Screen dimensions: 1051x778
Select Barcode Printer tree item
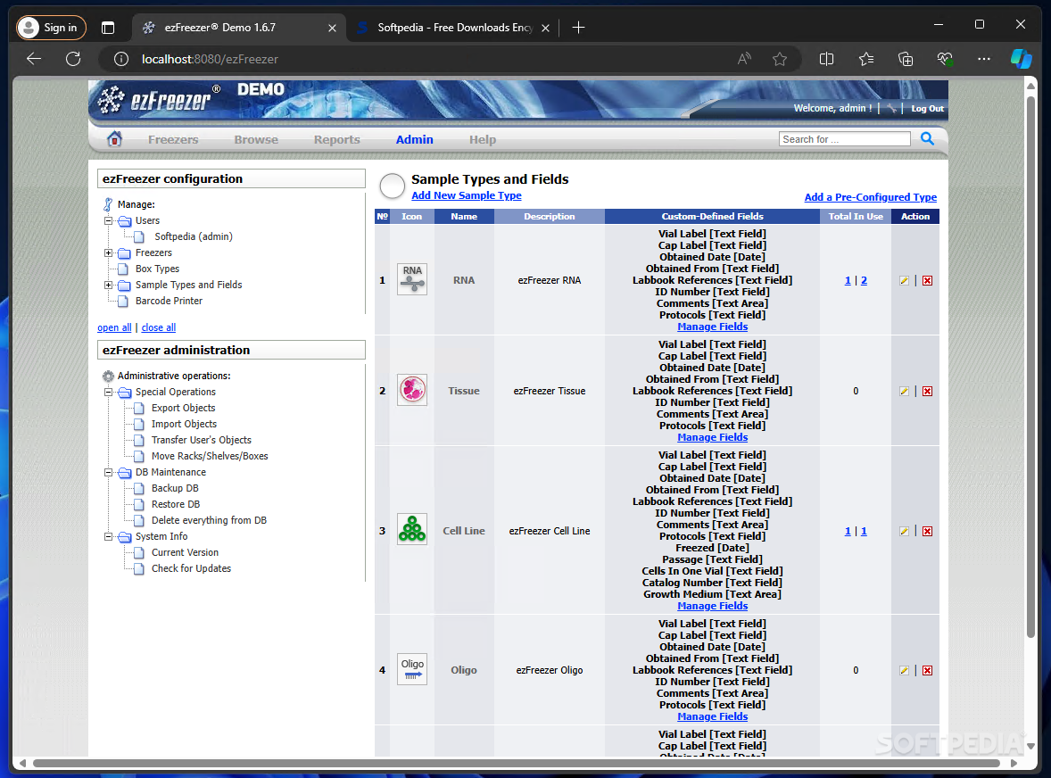click(x=169, y=301)
